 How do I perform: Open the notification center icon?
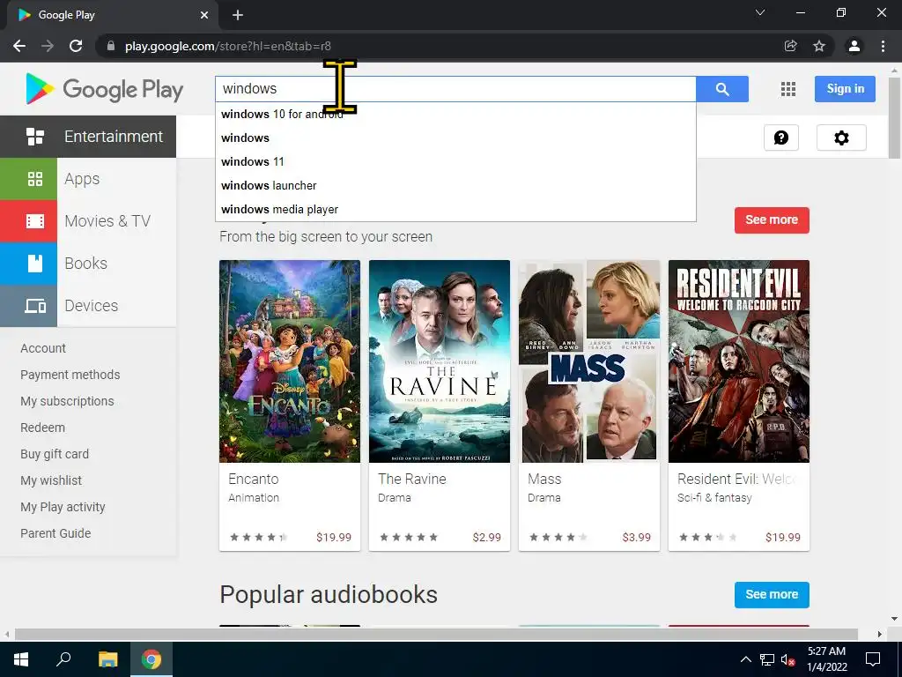pyautogui.click(x=873, y=659)
